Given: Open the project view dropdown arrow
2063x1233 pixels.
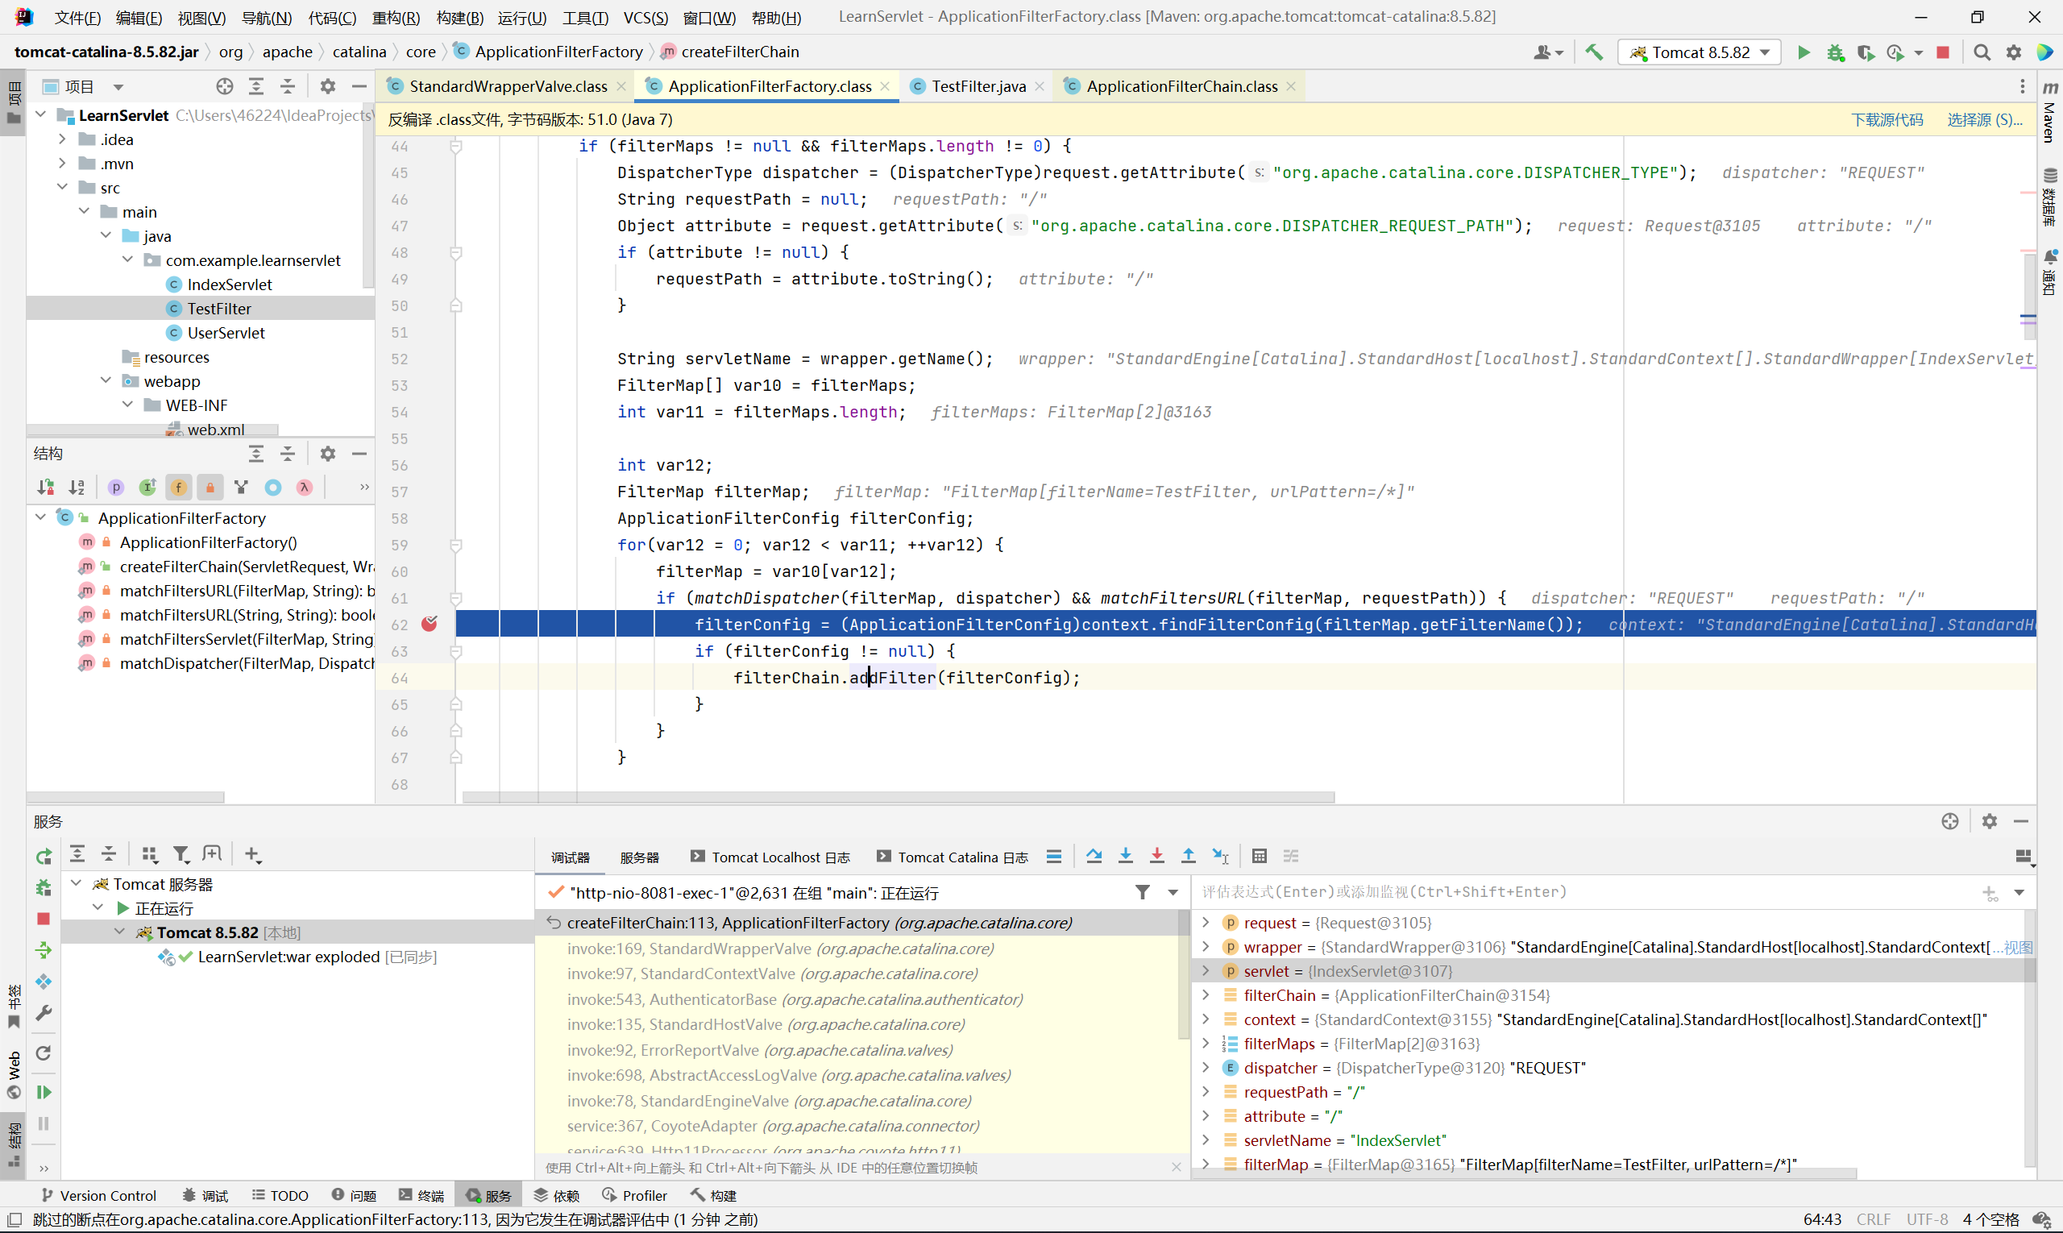Looking at the screenshot, I should click(118, 86).
